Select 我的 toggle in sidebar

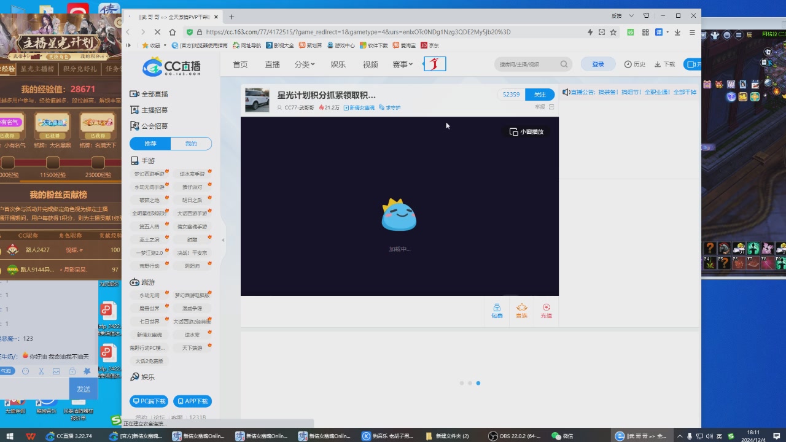[x=191, y=144]
